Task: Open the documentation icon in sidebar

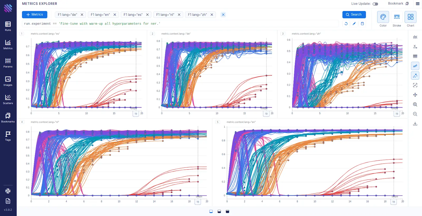Action: 8,201
